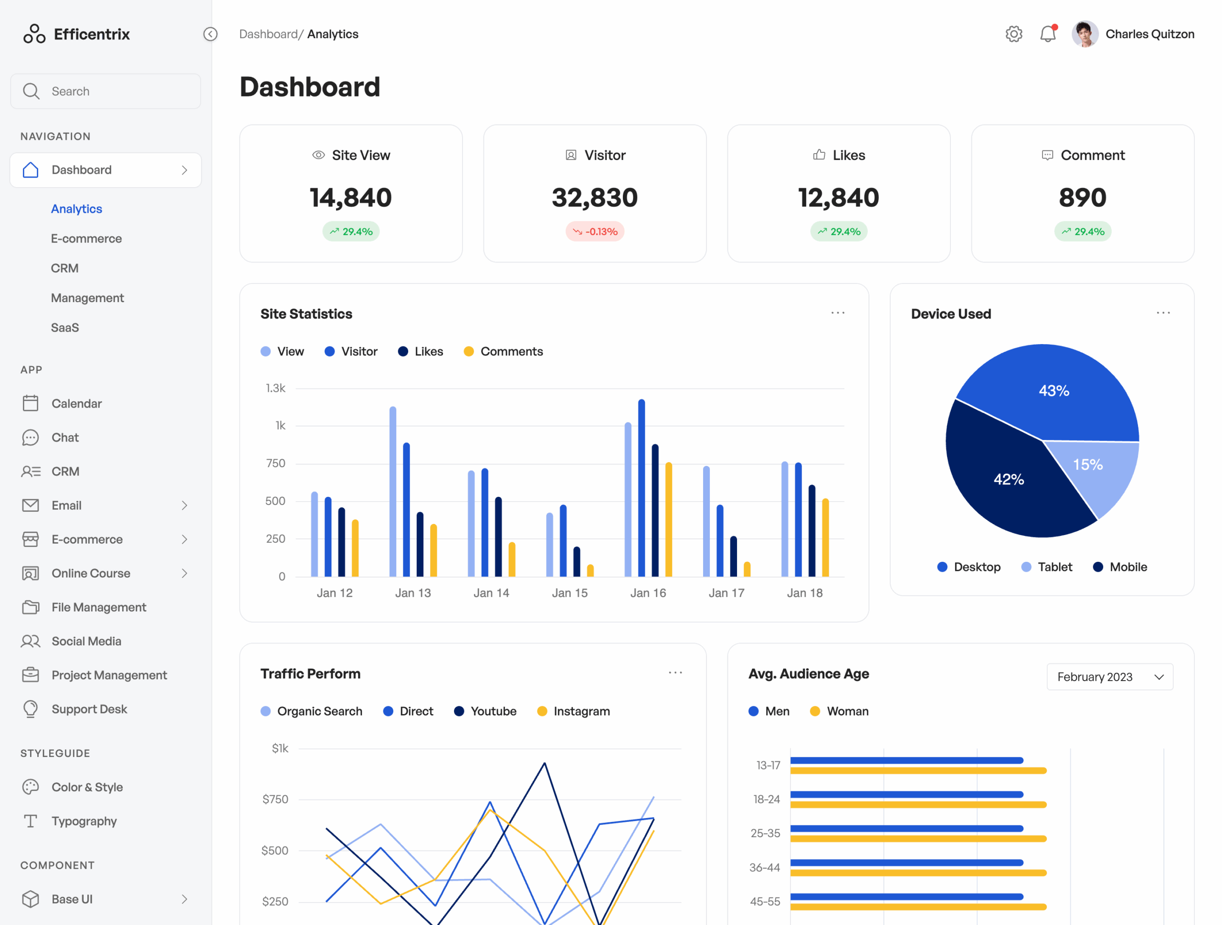Select the Chat icon in sidebar

click(31, 437)
